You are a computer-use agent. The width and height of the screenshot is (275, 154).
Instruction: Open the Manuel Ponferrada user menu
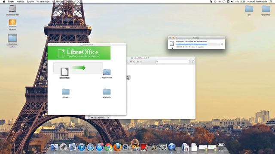coord(257,1)
